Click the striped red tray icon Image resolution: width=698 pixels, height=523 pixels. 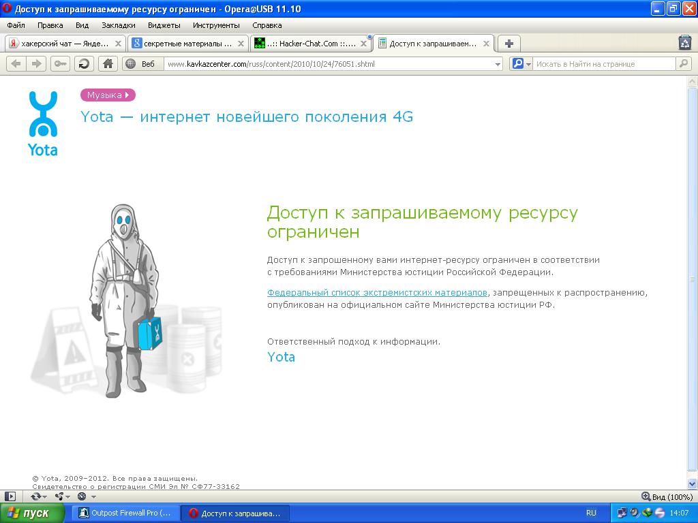pos(659,513)
